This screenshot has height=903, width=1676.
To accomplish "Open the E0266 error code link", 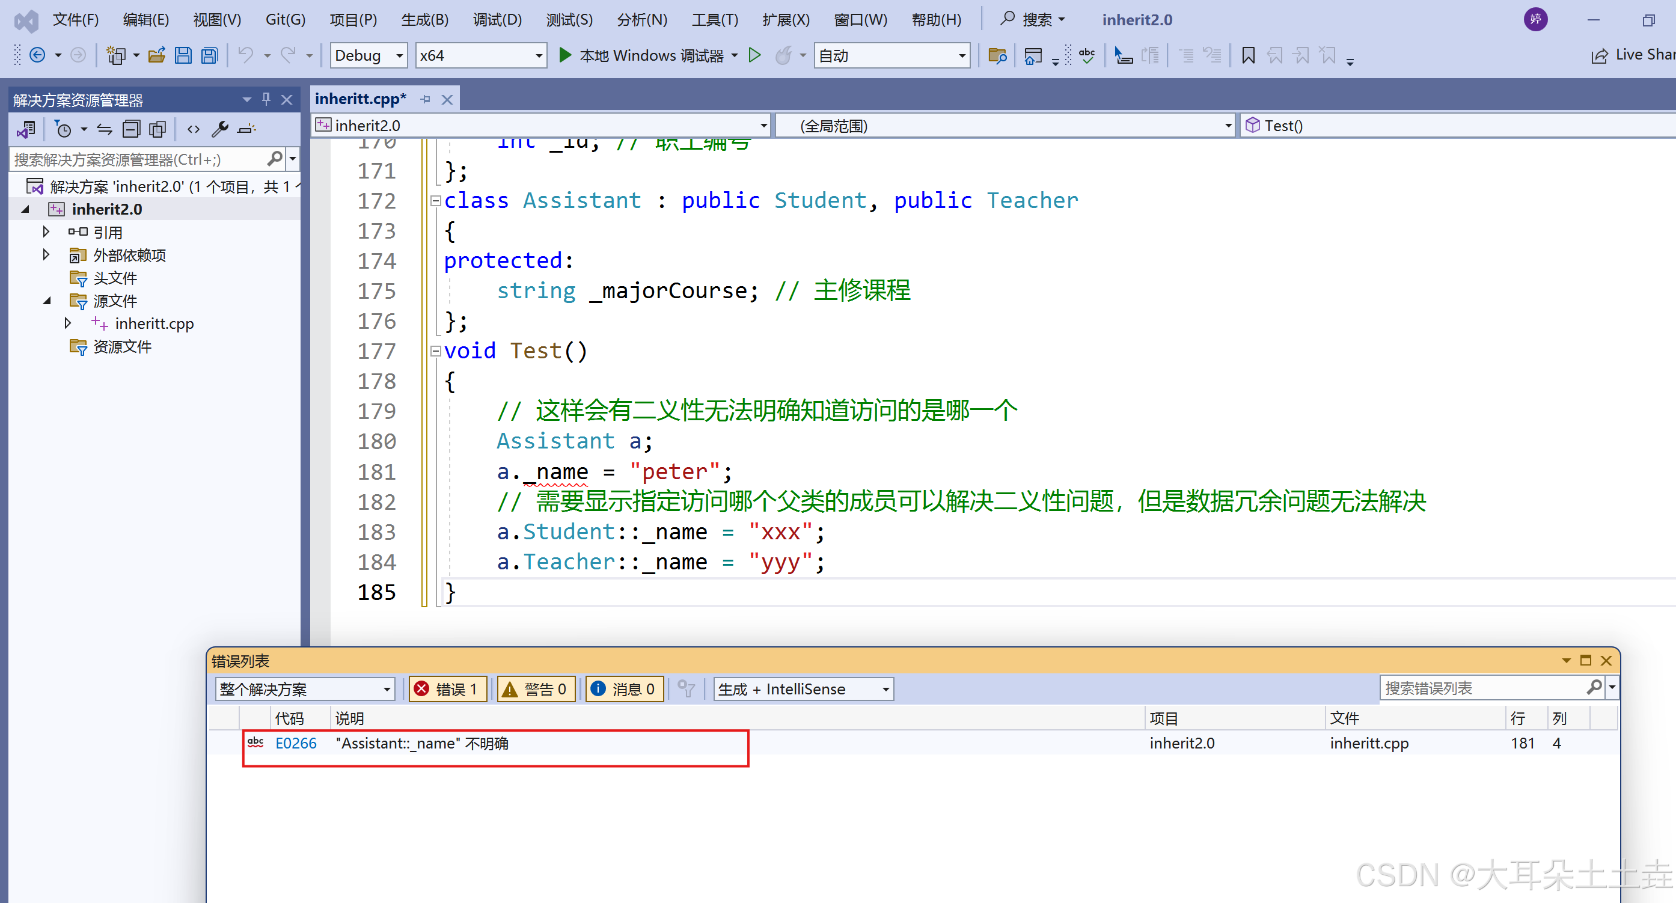I will pos(296,743).
